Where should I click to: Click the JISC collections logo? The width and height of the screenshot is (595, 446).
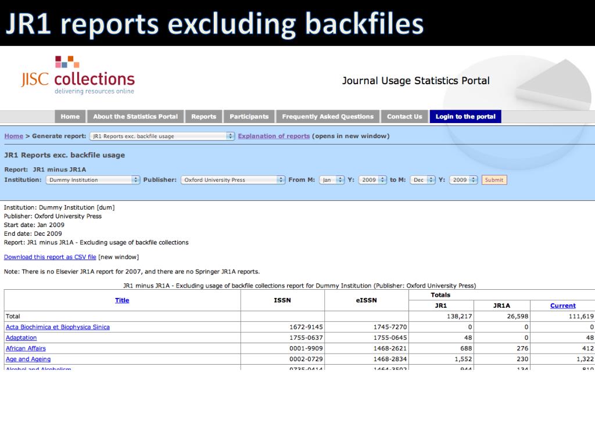[78, 75]
